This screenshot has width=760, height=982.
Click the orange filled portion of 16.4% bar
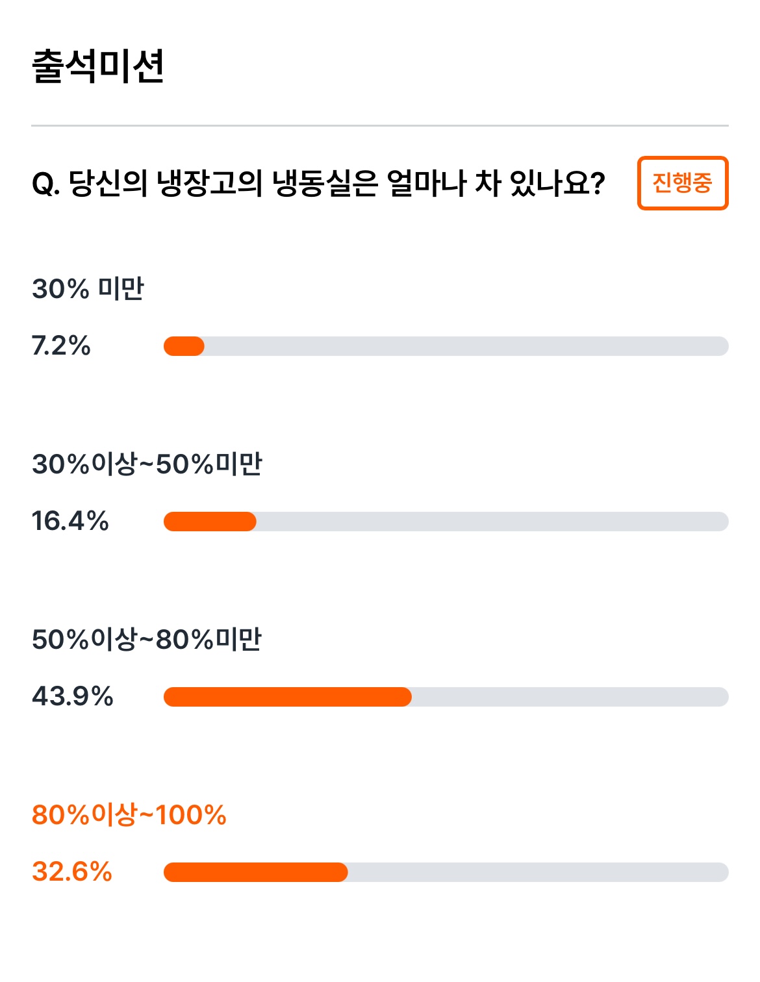(x=210, y=522)
